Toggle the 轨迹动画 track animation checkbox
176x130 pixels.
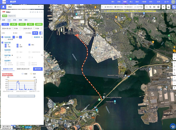[x=2, y=37]
